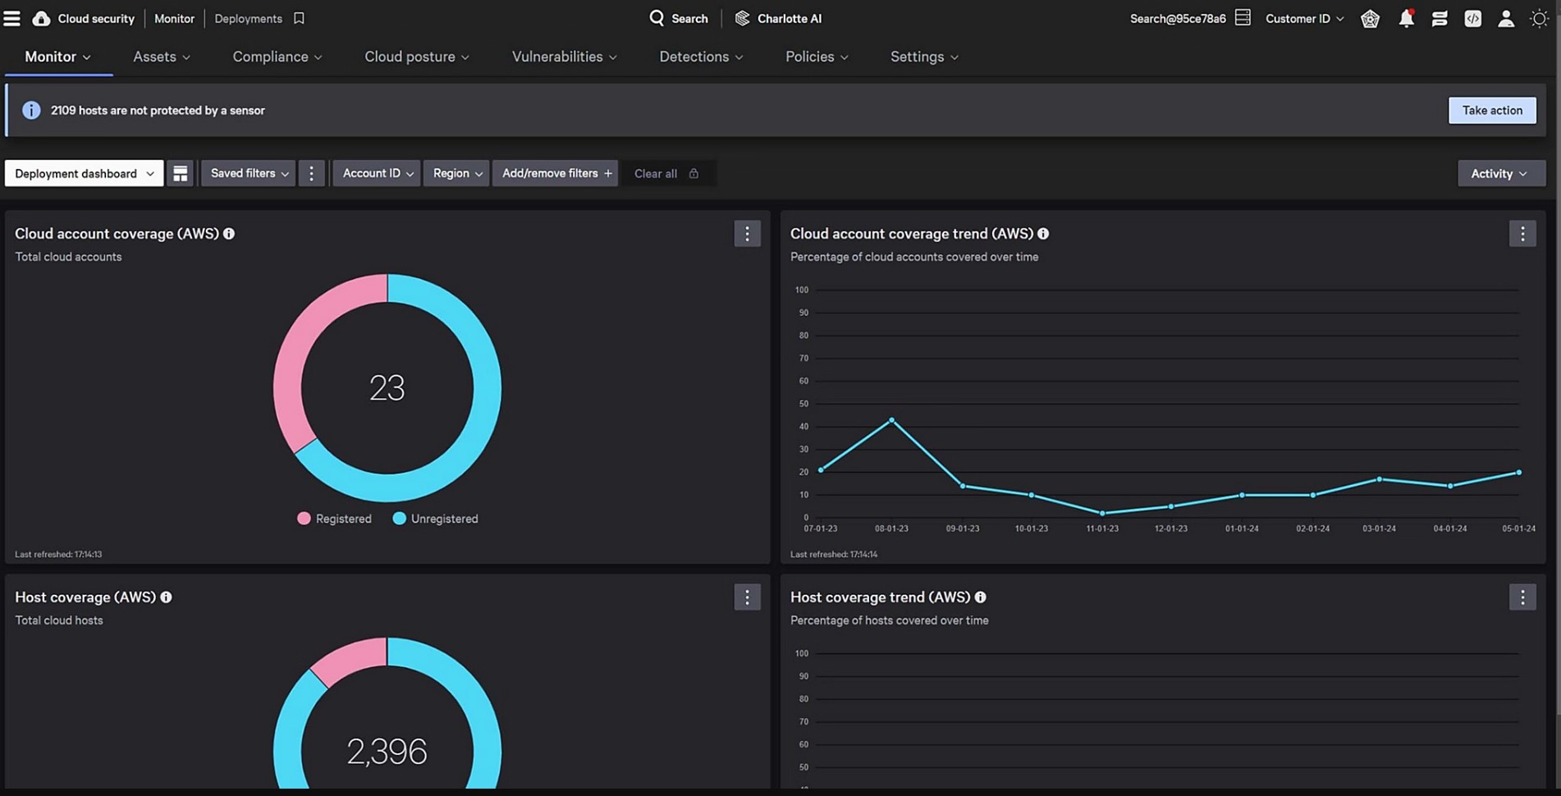This screenshot has height=796, width=1561.
Task: Click info icon beside Cloud account coverage trend
Action: pos(1043,234)
